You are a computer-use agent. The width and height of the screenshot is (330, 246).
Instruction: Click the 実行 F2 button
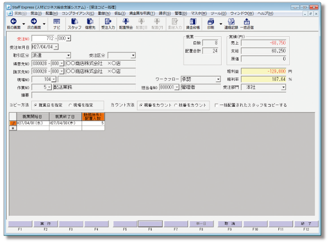coord(46,223)
